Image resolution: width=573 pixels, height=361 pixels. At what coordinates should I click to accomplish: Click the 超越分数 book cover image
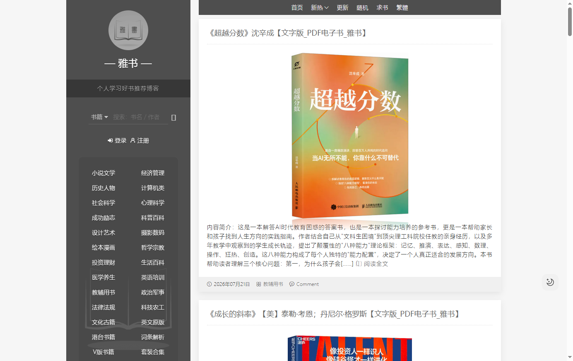(x=350, y=136)
